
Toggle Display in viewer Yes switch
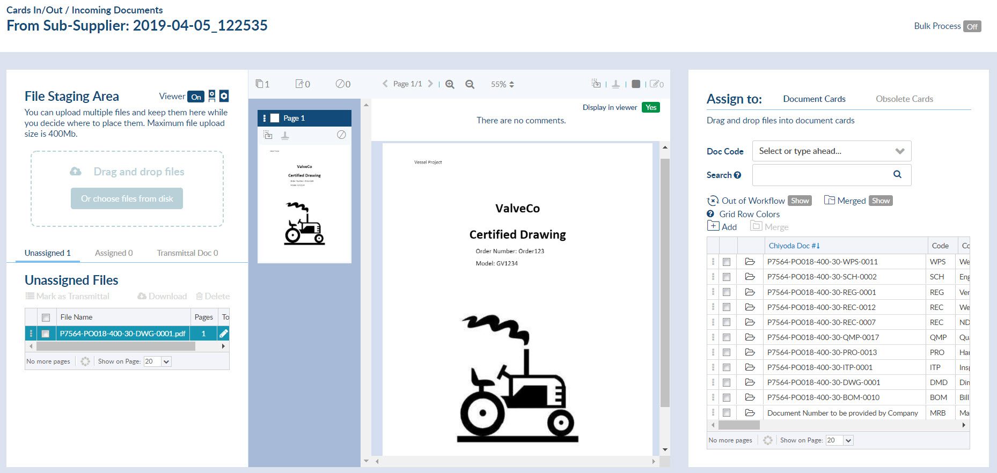click(651, 107)
